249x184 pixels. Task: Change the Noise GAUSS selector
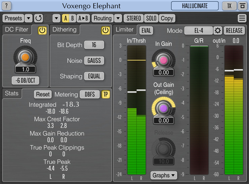pyautogui.click(x=94, y=61)
